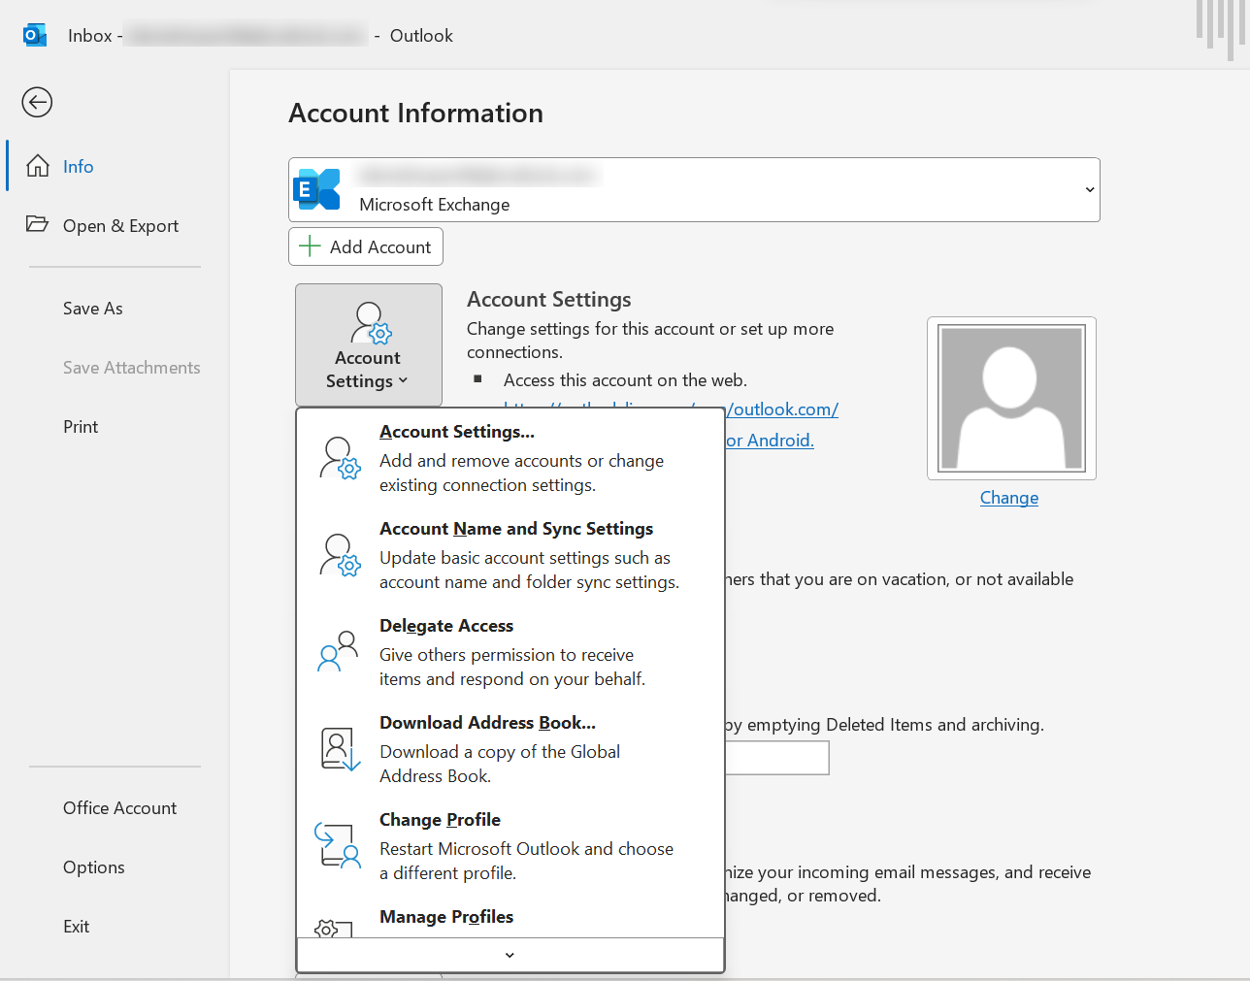Click the Download Address Book icon
The height and width of the screenshot is (981, 1250).
pos(340,749)
